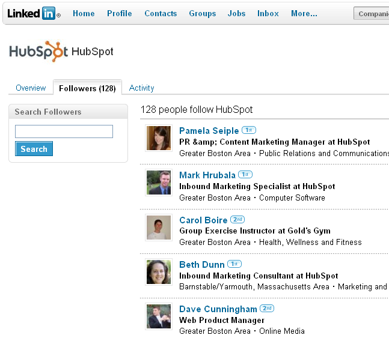The image size is (389, 338).
Task: Open the Companies search dropdown
Action: 372,13
